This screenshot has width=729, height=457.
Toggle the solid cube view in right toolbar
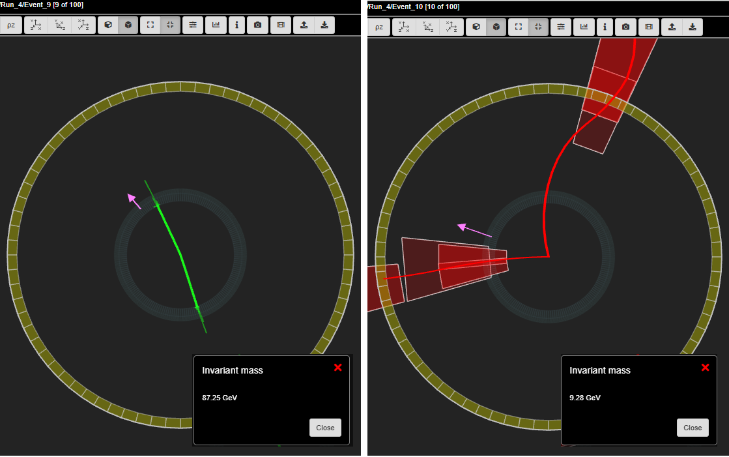(x=496, y=27)
